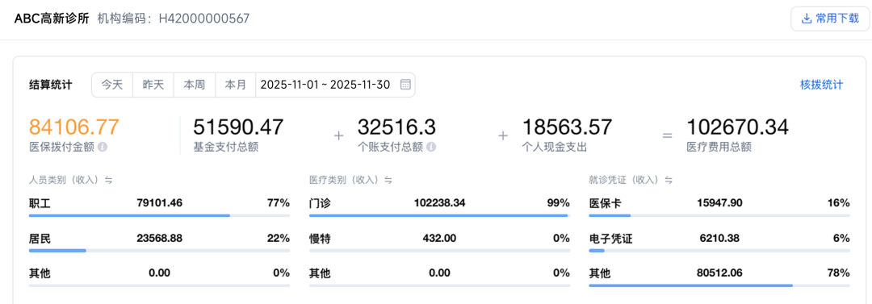Select the 昨天 filter tab
Image resolution: width=872 pixels, height=304 pixels.
point(153,85)
